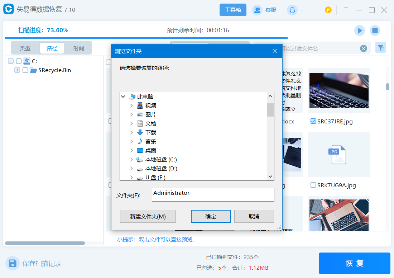Viewport: 394px width, 278px height.
Task: Toggle the C: drive checkbox
Action: coord(19,61)
